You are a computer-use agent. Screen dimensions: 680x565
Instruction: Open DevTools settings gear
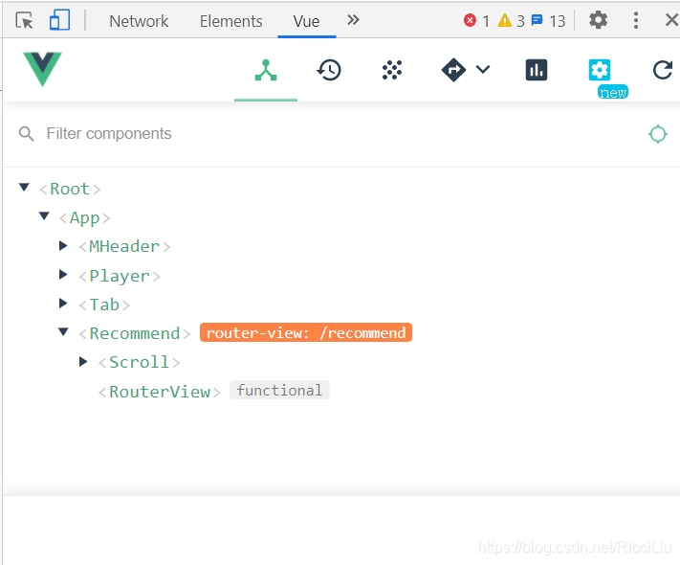pos(598,20)
